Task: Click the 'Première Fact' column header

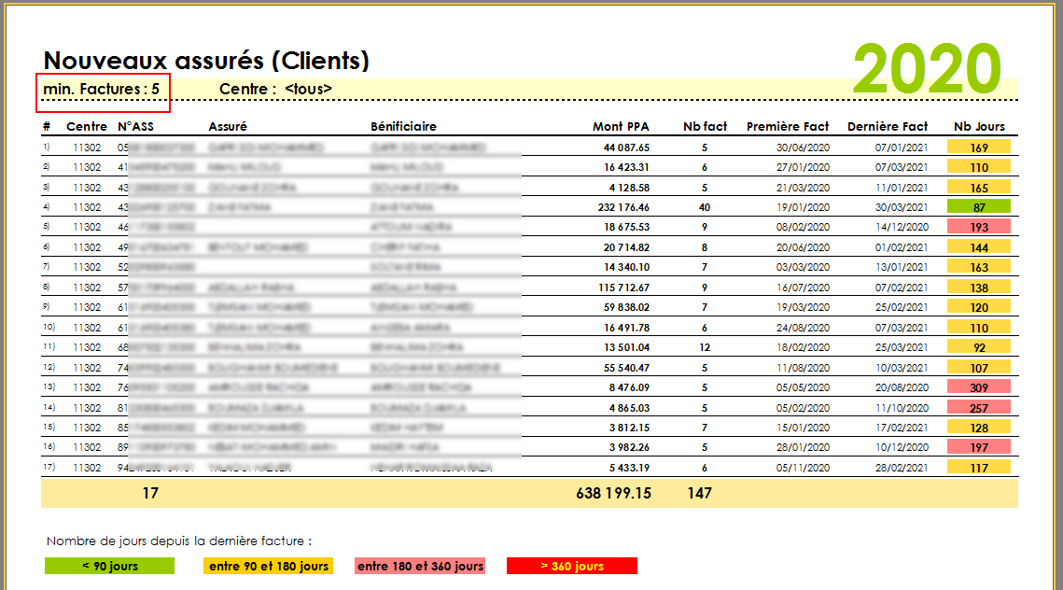Action: (788, 126)
